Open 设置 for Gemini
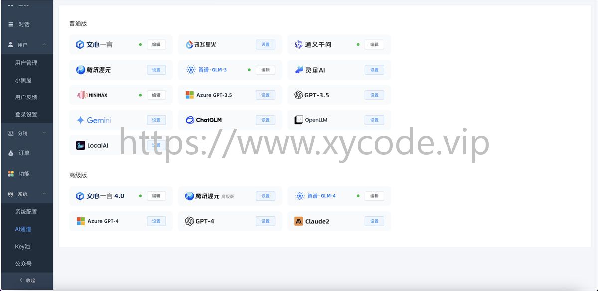Image resolution: width=598 pixels, height=291 pixels. click(156, 120)
